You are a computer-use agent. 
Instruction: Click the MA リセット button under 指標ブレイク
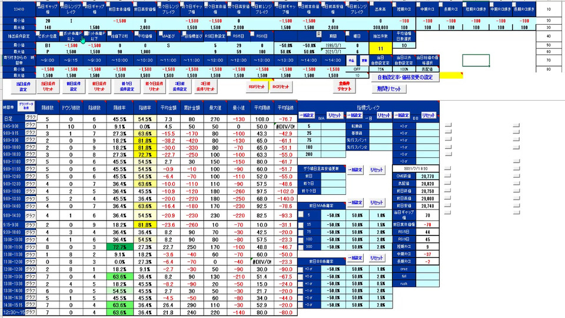click(335, 115)
